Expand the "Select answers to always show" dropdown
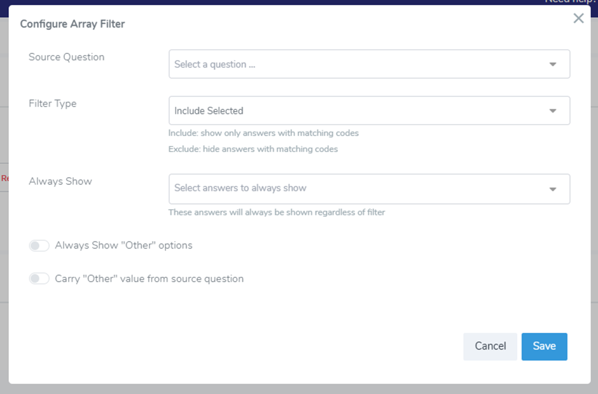This screenshot has width=598, height=394. [x=356, y=189]
